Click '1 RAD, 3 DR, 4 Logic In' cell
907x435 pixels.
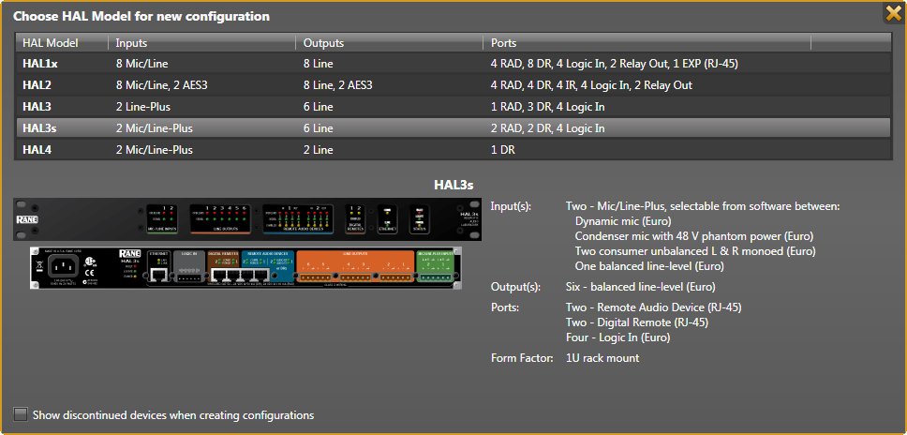pos(548,107)
